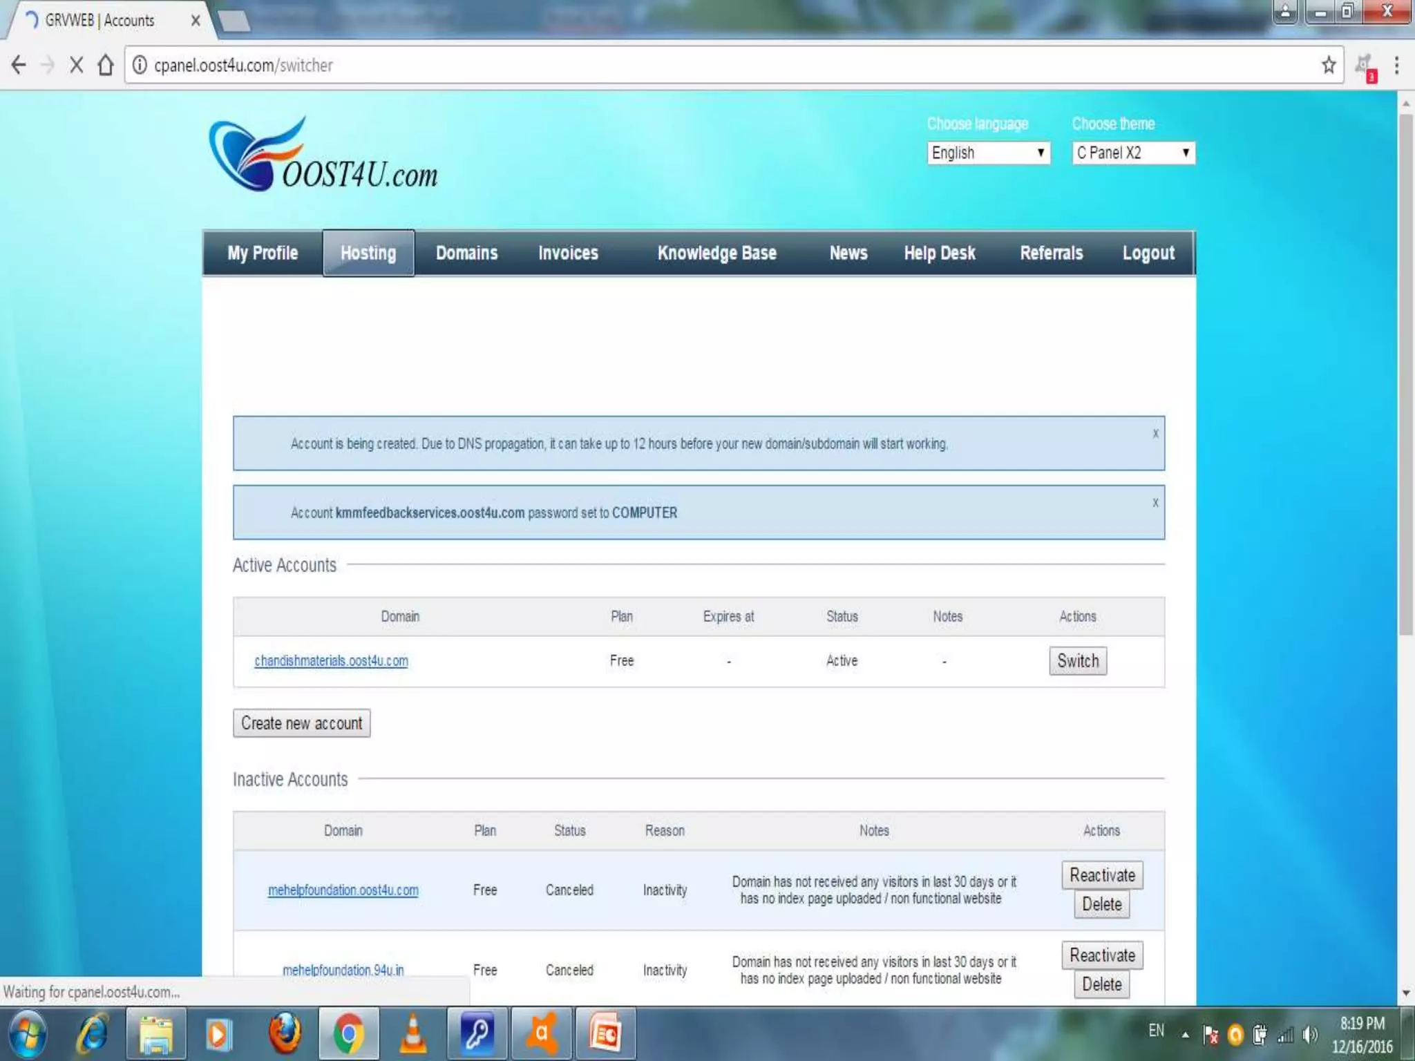Click Create new account button

point(301,723)
